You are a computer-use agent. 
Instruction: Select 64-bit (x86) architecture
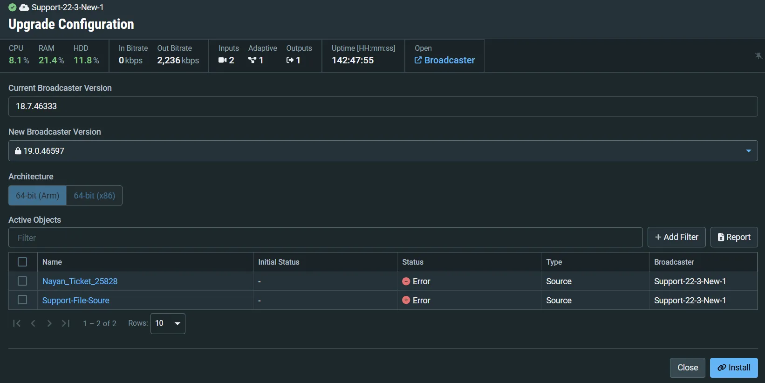click(x=95, y=196)
